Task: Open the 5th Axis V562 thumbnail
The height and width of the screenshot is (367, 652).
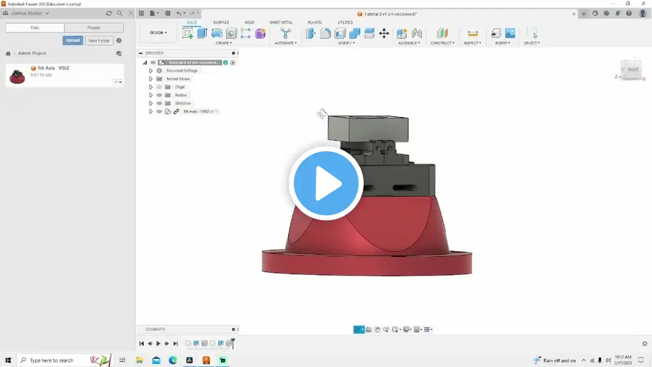Action: point(17,75)
